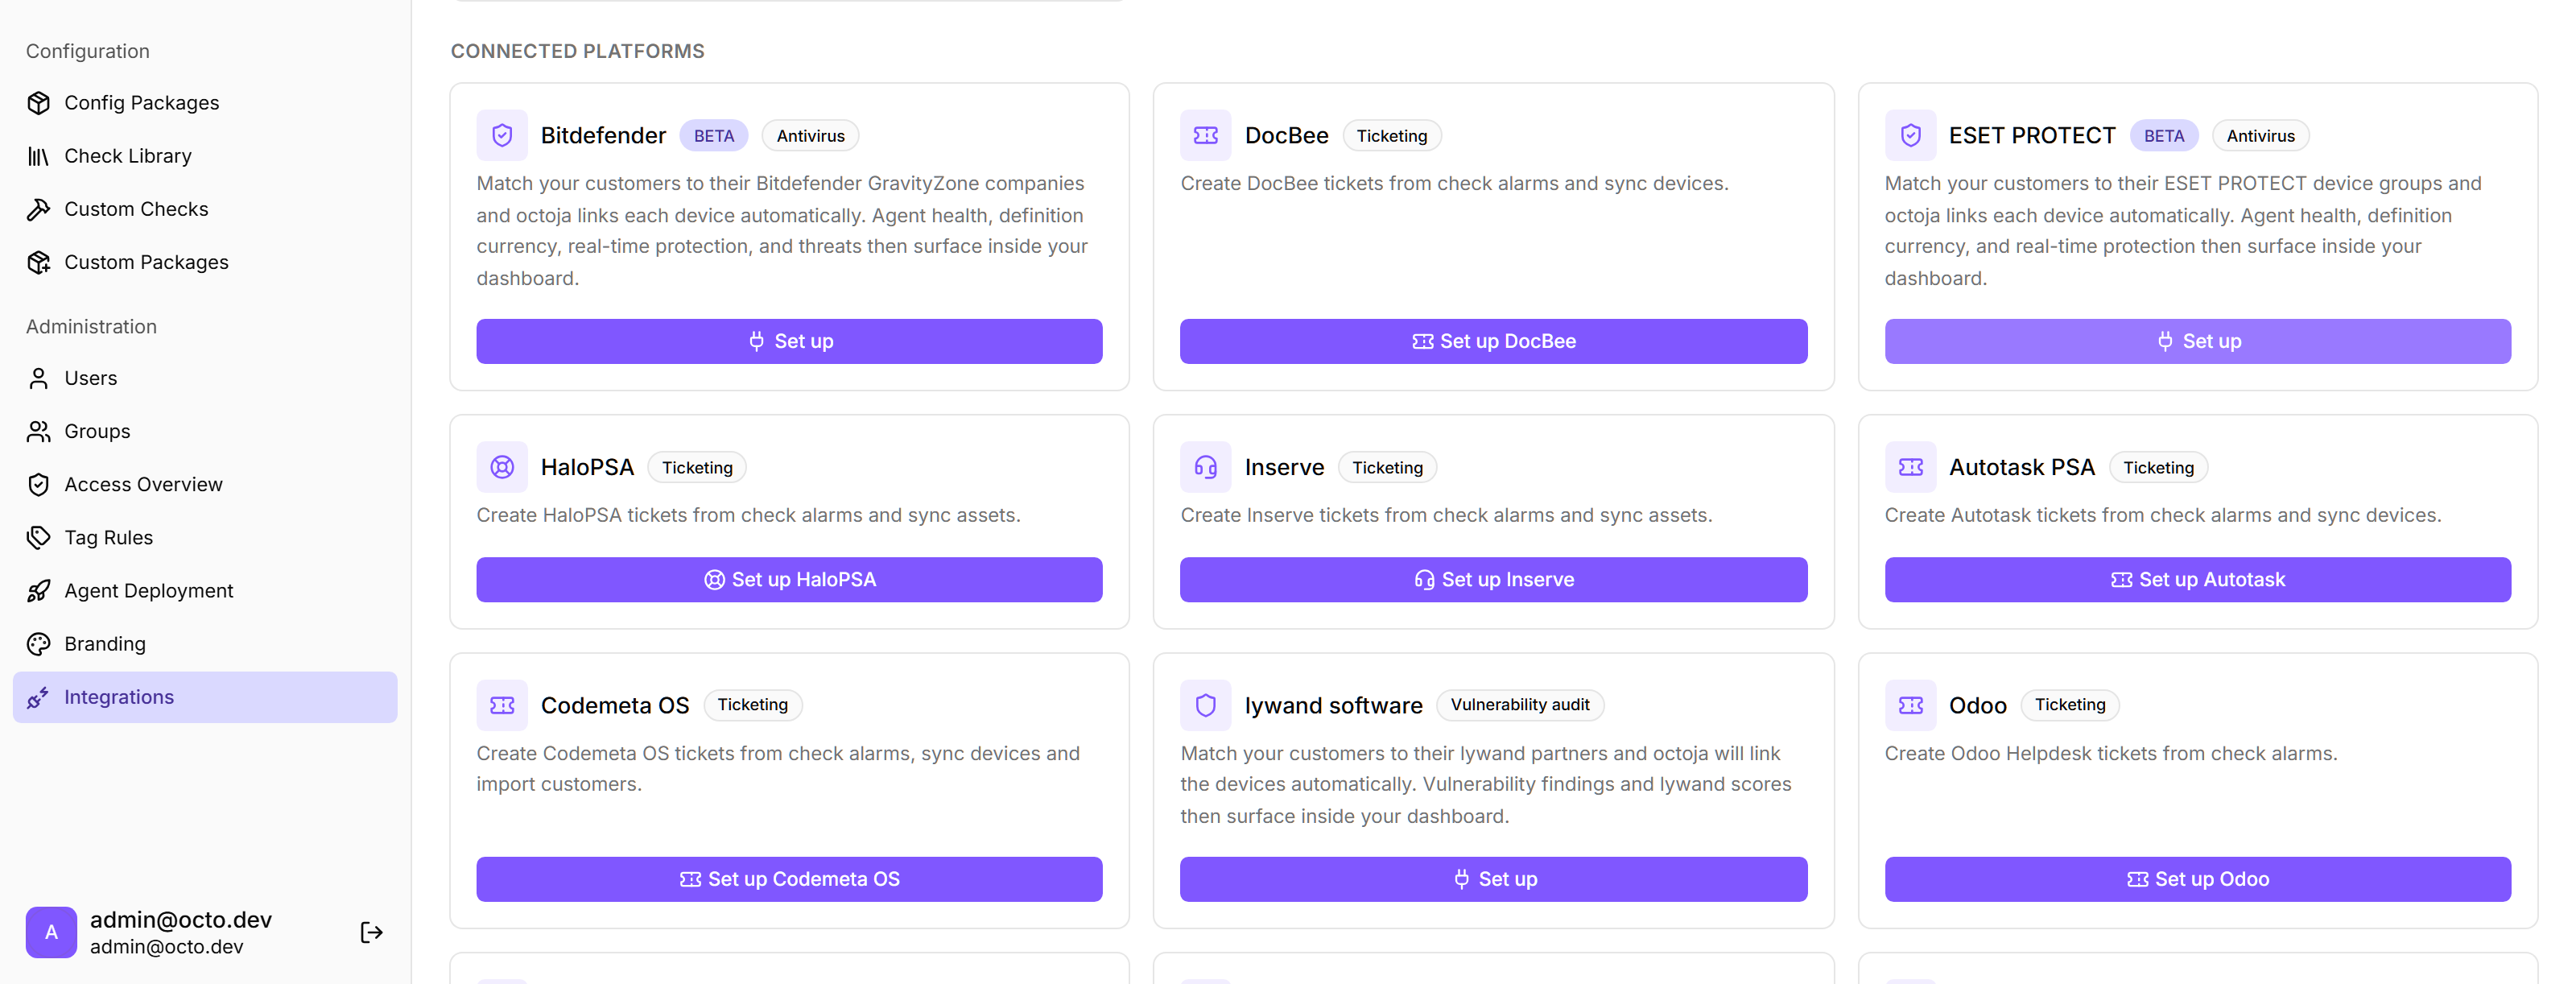Click the Ticketing tag on Odoo card
Viewport: 2576px width, 984px height.
(x=2070, y=705)
